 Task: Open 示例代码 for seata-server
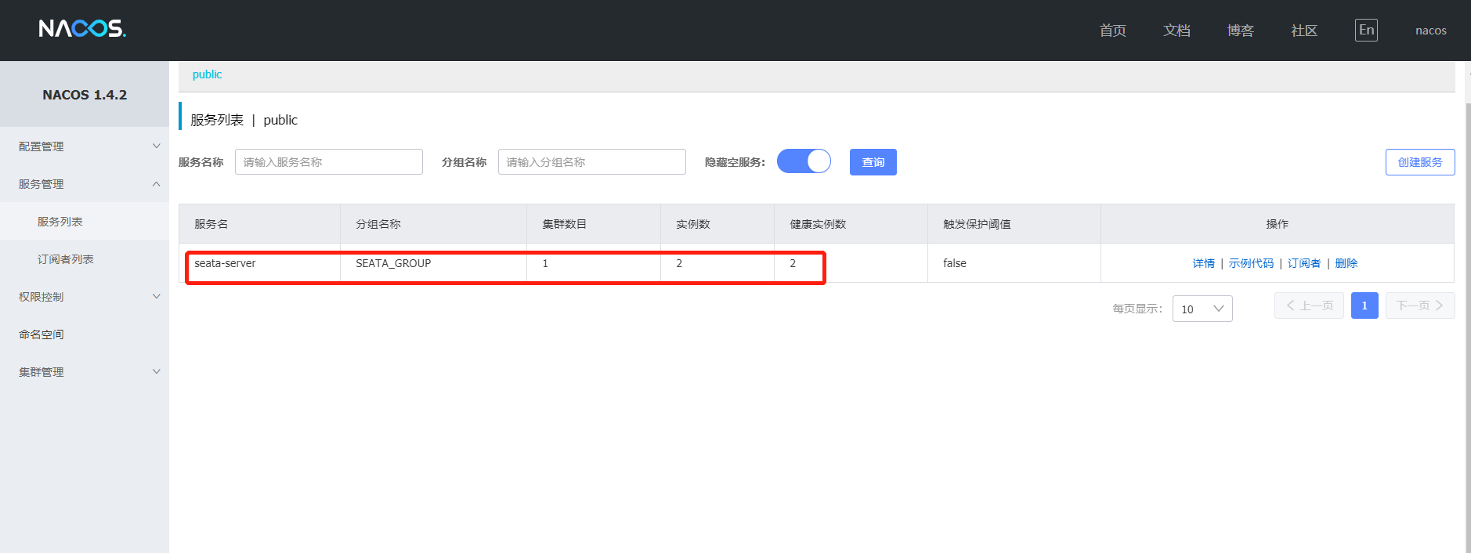point(1251,263)
